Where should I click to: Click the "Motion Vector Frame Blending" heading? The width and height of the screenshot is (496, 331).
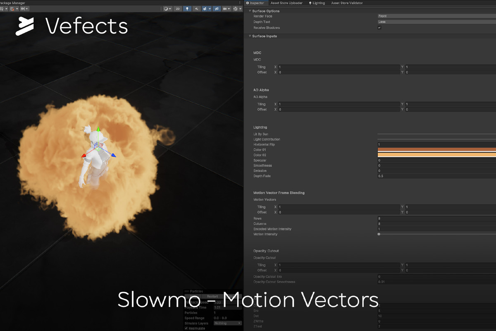pos(279,193)
